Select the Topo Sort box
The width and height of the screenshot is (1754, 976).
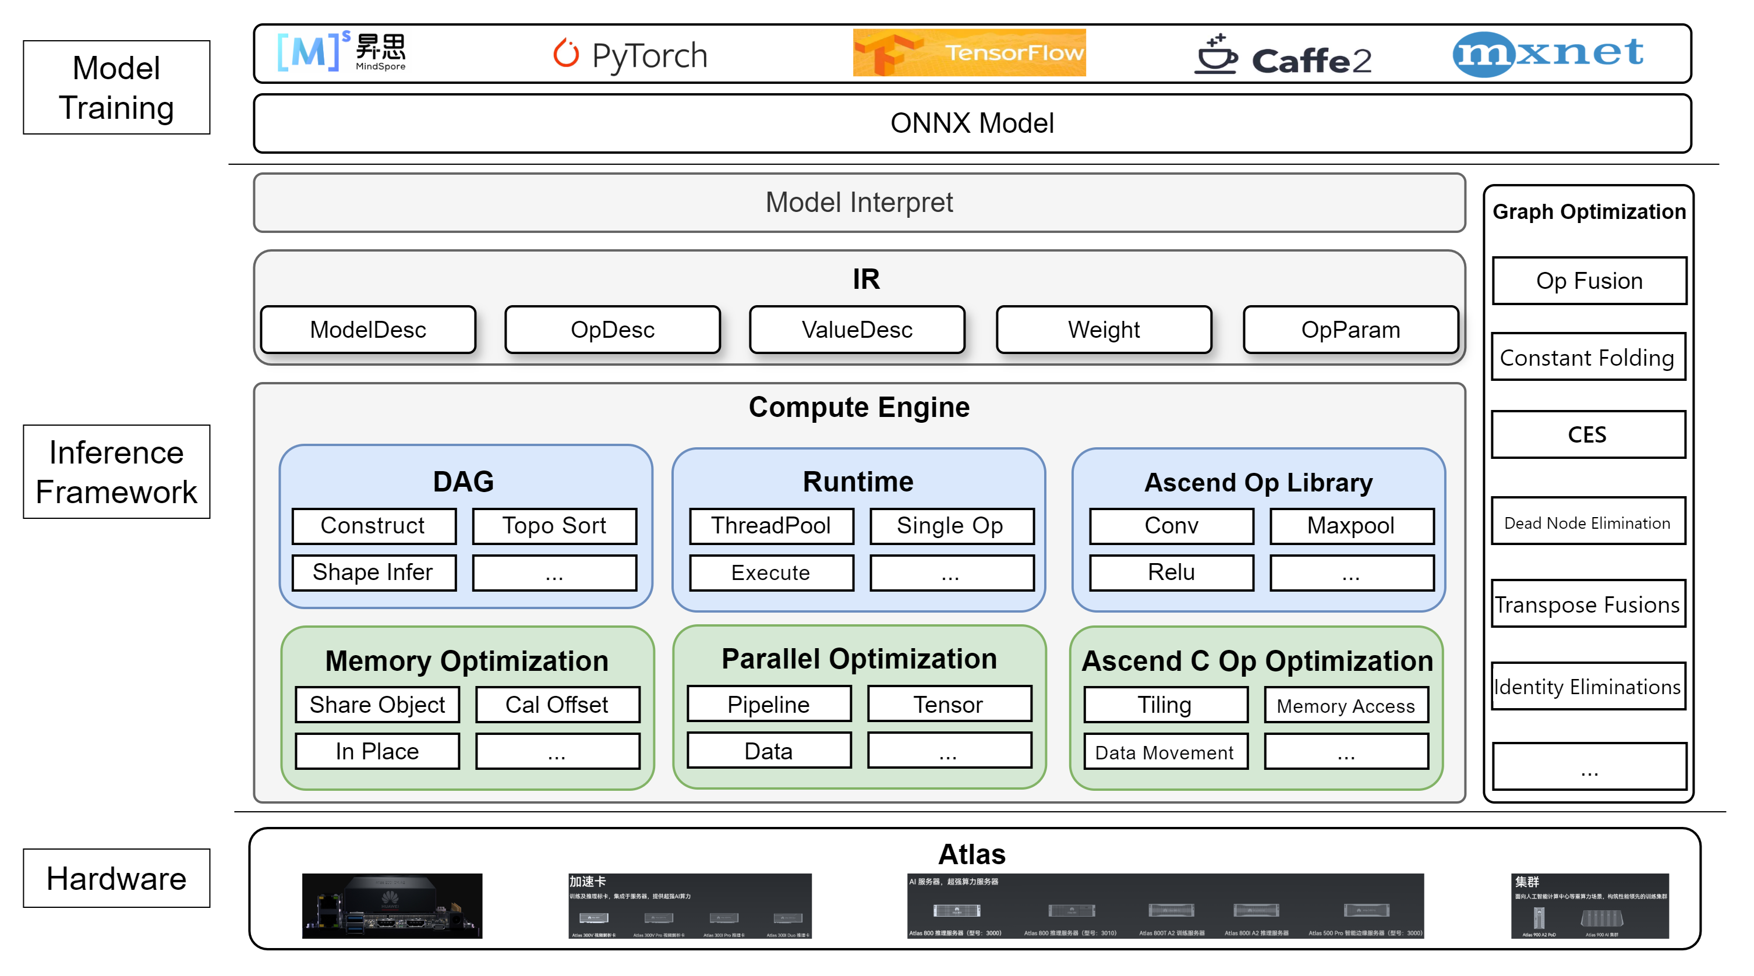pos(554,526)
